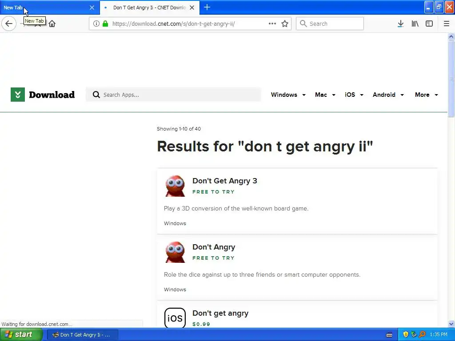Expand the iOS platform dropdown
Image resolution: width=455 pixels, height=341 pixels.
point(354,95)
